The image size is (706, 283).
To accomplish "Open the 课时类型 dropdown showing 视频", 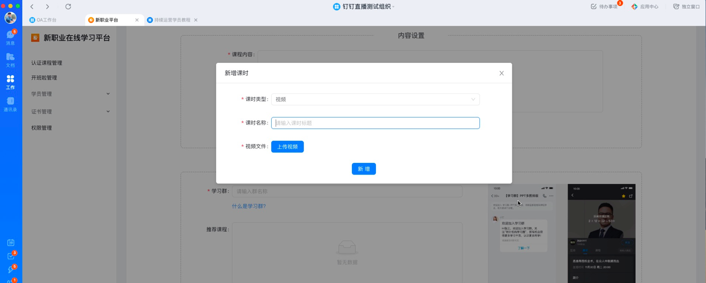I will tap(375, 100).
